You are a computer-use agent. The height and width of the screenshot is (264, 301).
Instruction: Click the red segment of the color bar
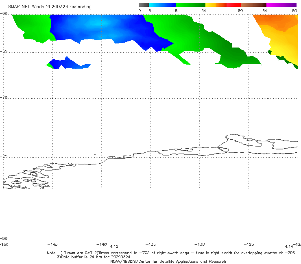tap(233, 5)
